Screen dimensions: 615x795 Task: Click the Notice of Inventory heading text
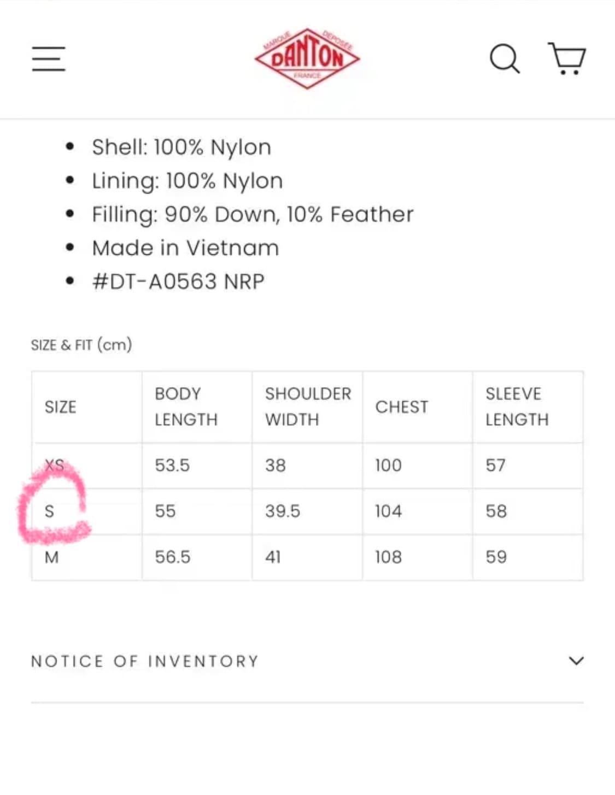(145, 661)
